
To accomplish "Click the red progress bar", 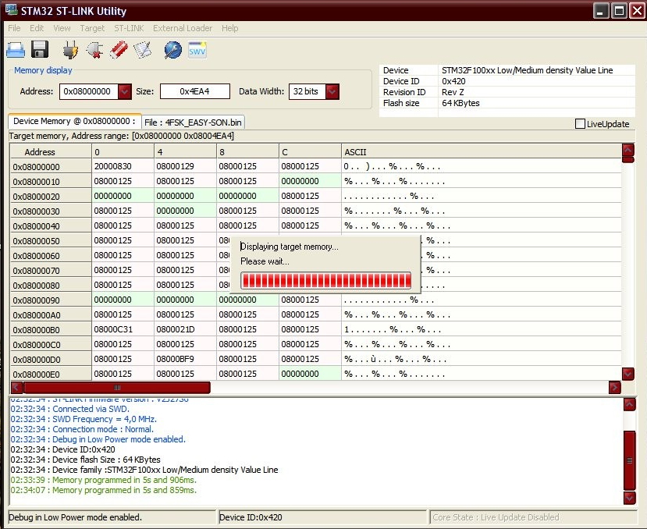I will click(x=325, y=280).
